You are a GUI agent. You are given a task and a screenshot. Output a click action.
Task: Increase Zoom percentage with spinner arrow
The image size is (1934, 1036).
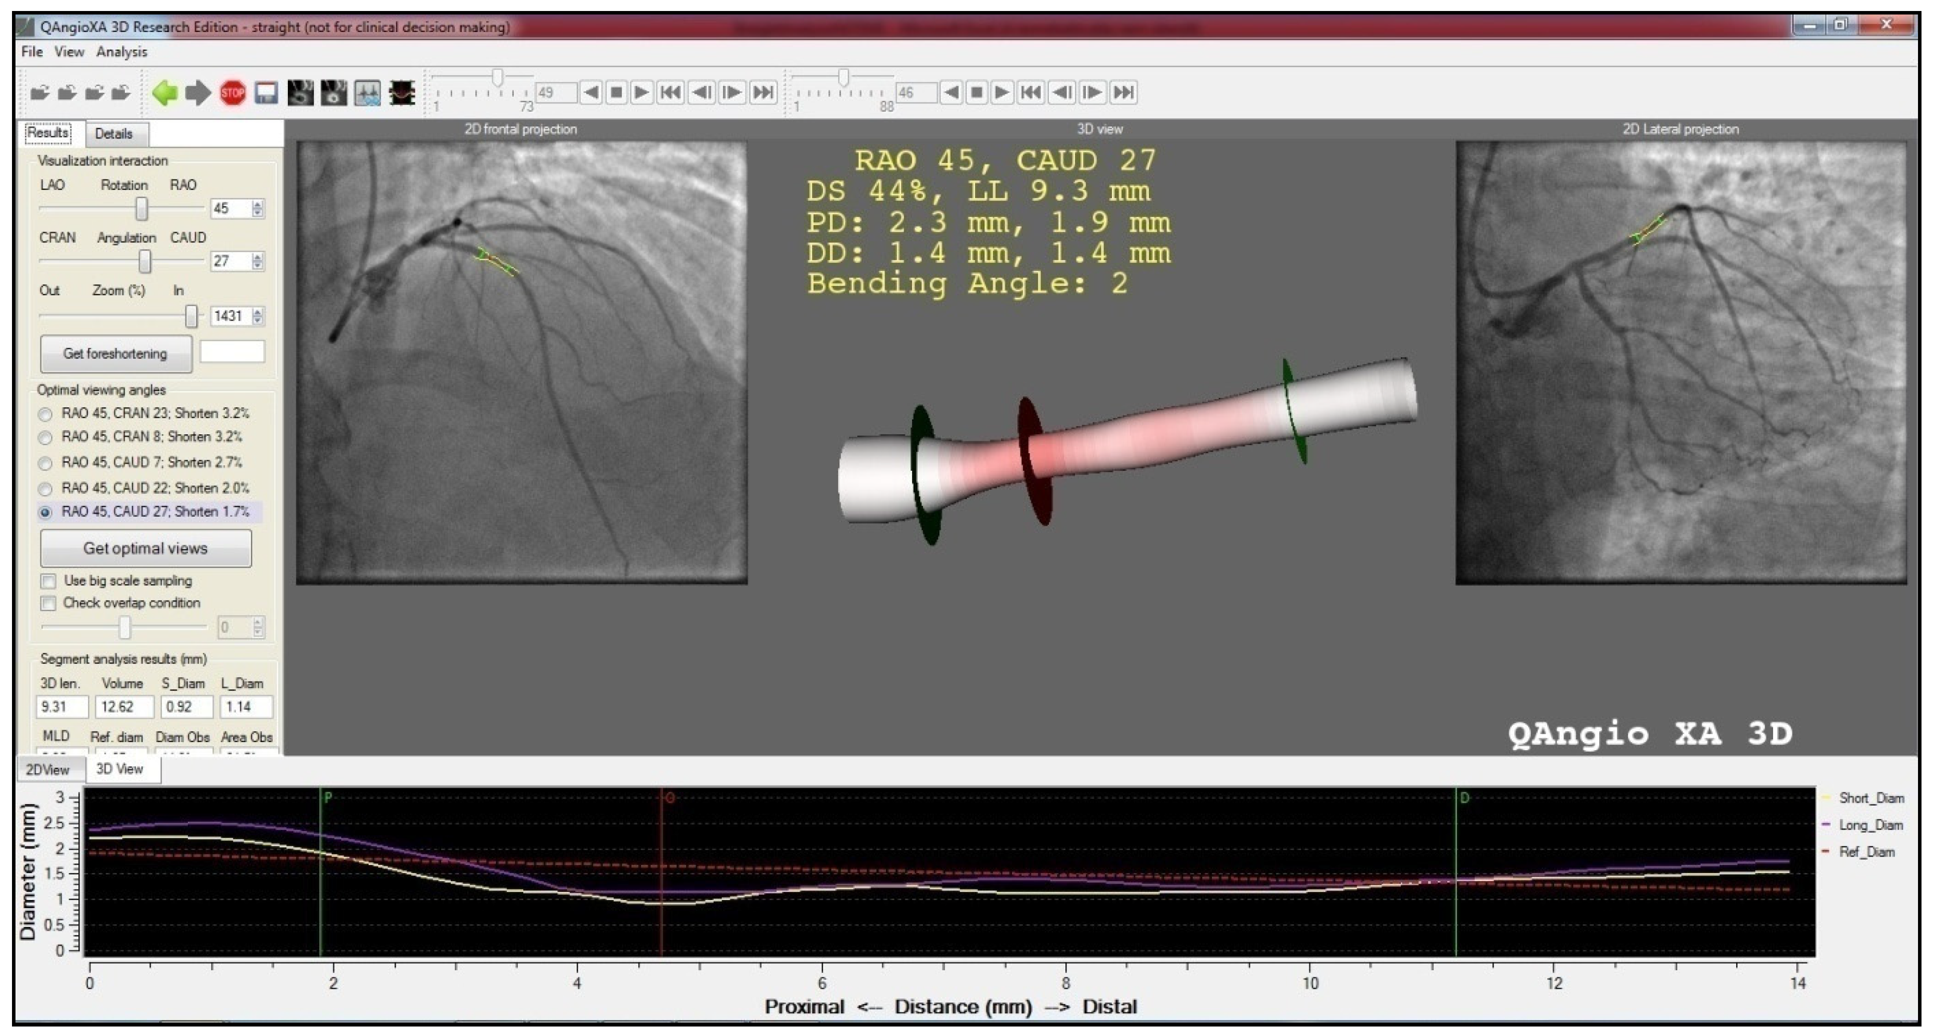coord(258,311)
